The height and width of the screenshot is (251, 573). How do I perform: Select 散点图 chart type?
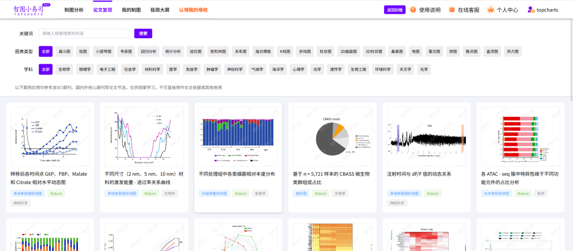coord(472,51)
